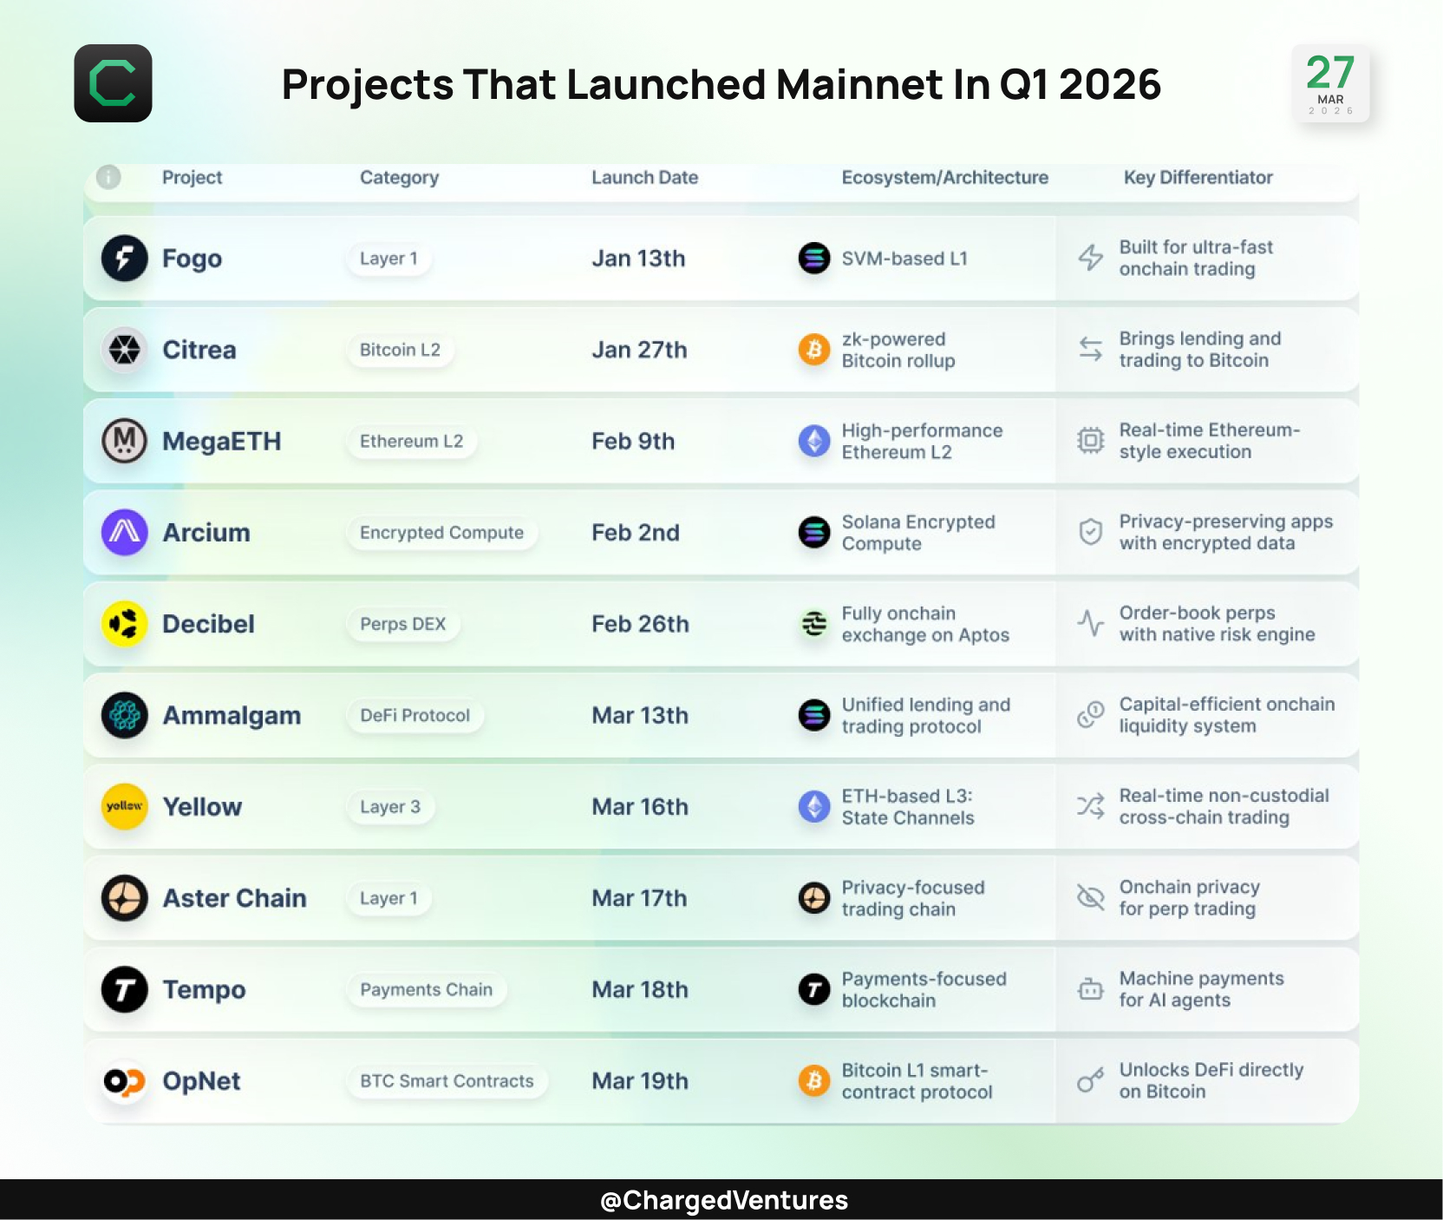This screenshot has height=1220, width=1443.
Task: Click the MegaETH M logo
Action: (124, 441)
